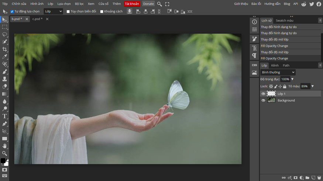Enable the Tùy chọn biến đổi checkbox
The image size is (323, 181).
pyautogui.click(x=68, y=11)
